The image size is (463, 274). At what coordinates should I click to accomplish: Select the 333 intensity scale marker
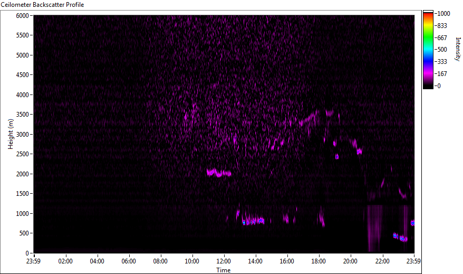point(442,62)
